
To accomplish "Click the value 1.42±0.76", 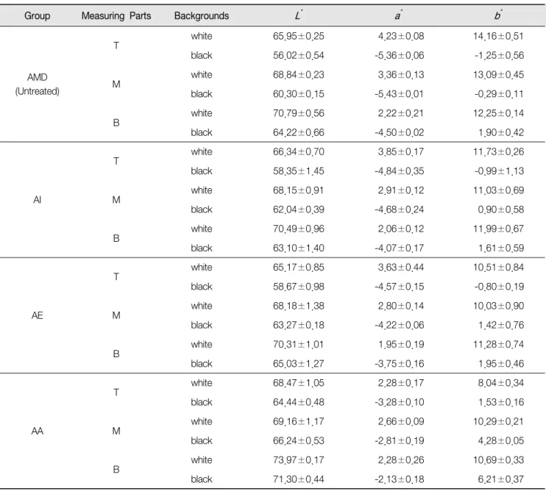I will (500, 325).
